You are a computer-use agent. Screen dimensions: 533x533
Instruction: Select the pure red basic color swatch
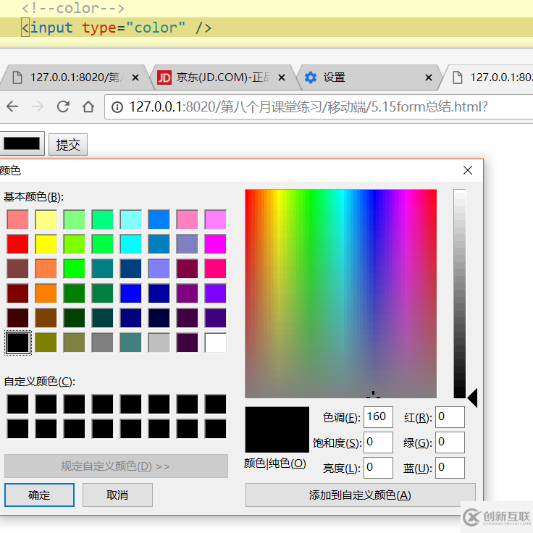pos(17,244)
